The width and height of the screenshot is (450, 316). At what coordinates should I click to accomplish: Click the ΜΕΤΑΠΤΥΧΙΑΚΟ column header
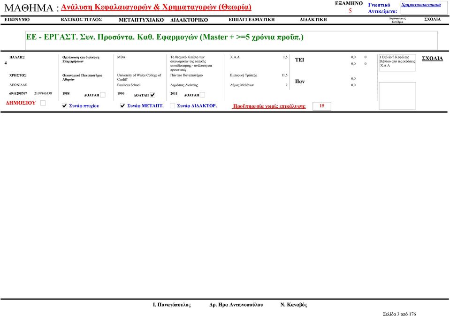pos(141,20)
